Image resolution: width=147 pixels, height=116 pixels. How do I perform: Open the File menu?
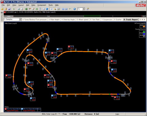click(x=3, y=5)
